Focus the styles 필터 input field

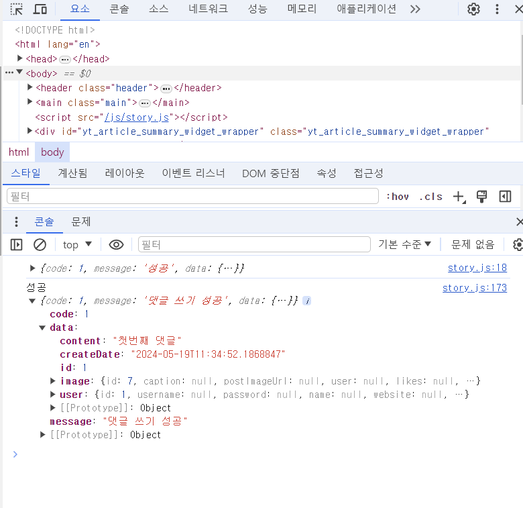coord(192,196)
